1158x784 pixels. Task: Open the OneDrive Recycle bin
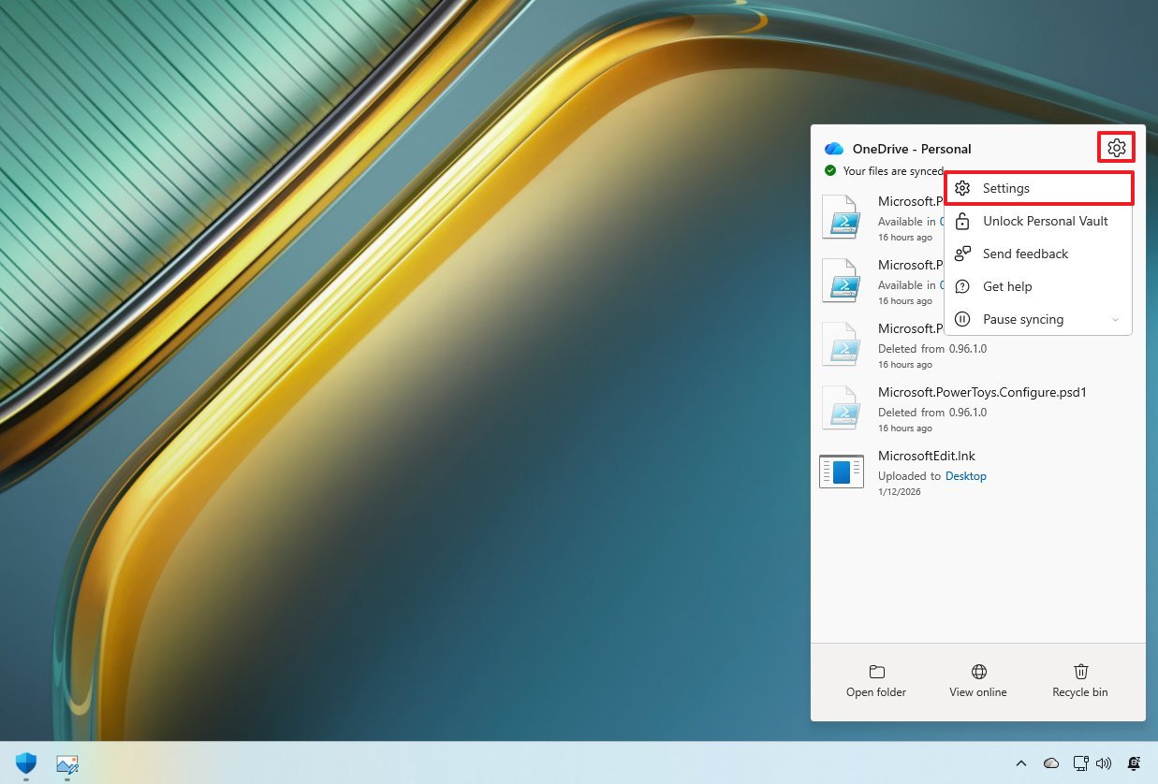1079,681
